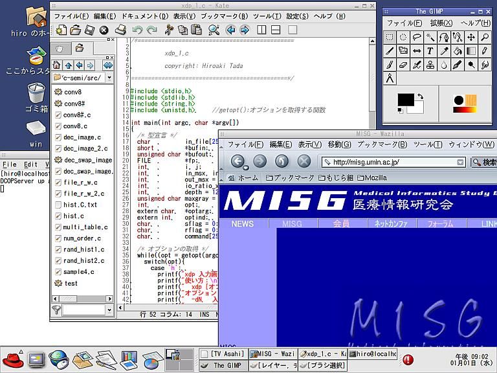Select file sample4.c in Kate list
The height and width of the screenshot is (373, 497).
(75, 272)
